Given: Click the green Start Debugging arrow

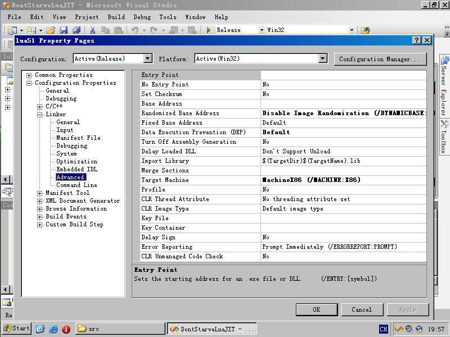Looking at the screenshot, I should 209,30.
